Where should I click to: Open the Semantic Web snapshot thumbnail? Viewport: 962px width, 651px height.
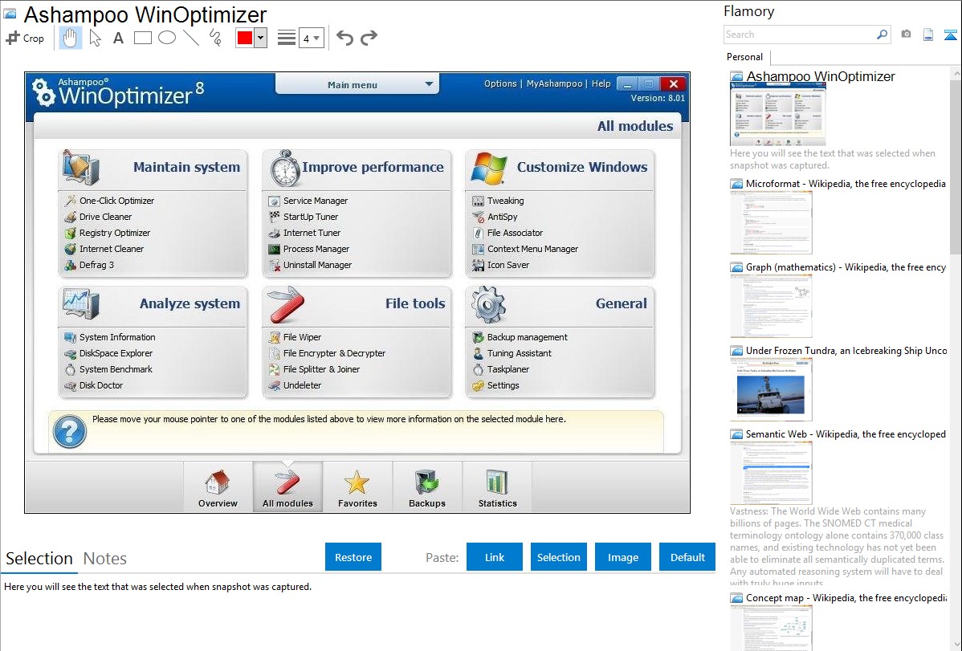tap(771, 473)
